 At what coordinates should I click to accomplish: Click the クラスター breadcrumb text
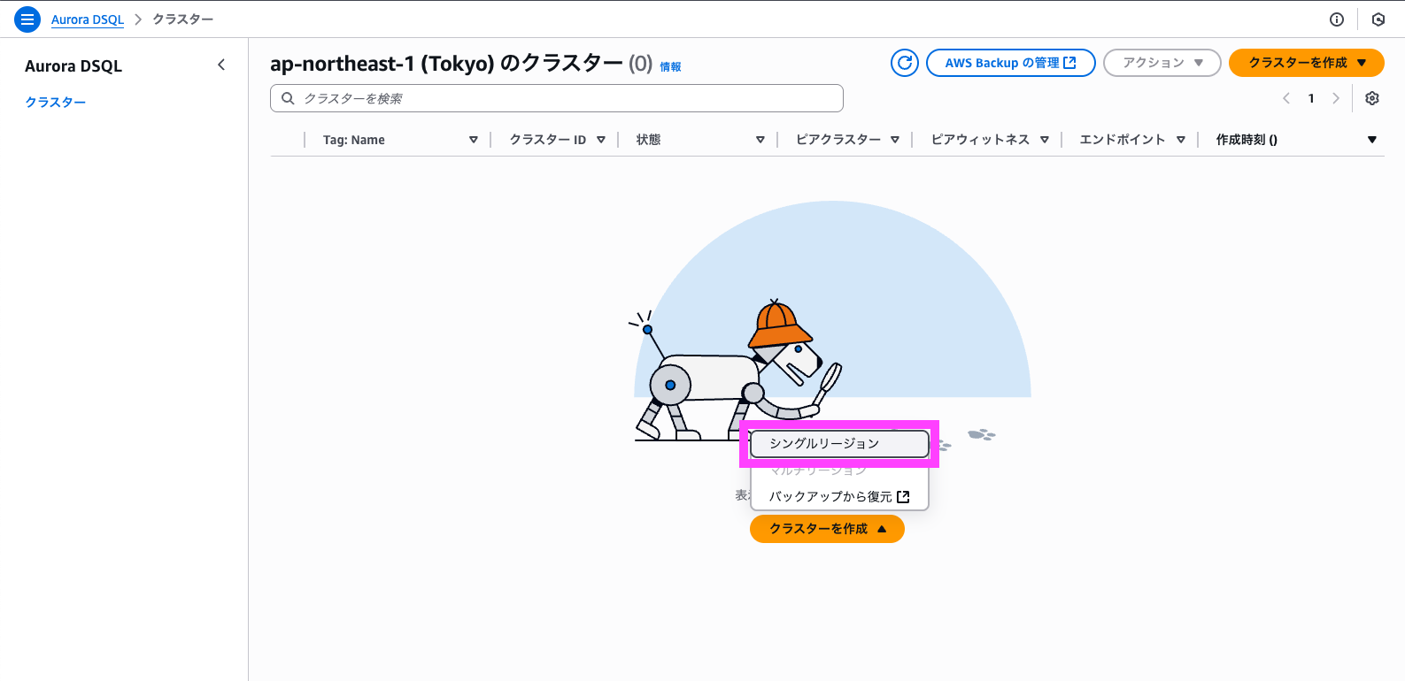coord(182,19)
